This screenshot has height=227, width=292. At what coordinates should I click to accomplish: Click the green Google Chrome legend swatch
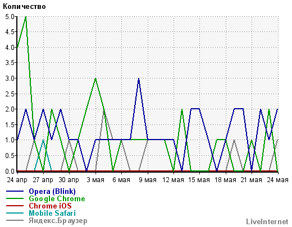pyautogui.click(x=15, y=198)
